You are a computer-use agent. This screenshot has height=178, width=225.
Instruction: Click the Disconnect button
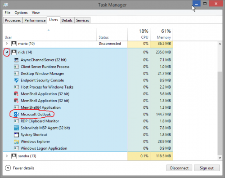click(x=179, y=168)
